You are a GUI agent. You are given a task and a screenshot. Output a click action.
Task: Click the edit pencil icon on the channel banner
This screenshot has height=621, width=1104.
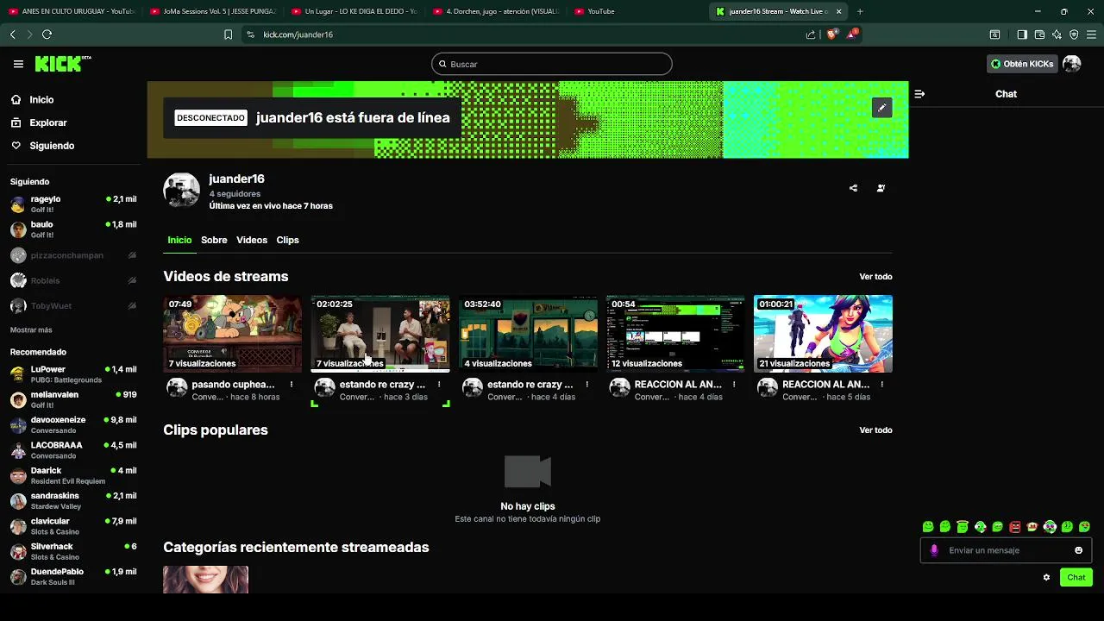(881, 108)
